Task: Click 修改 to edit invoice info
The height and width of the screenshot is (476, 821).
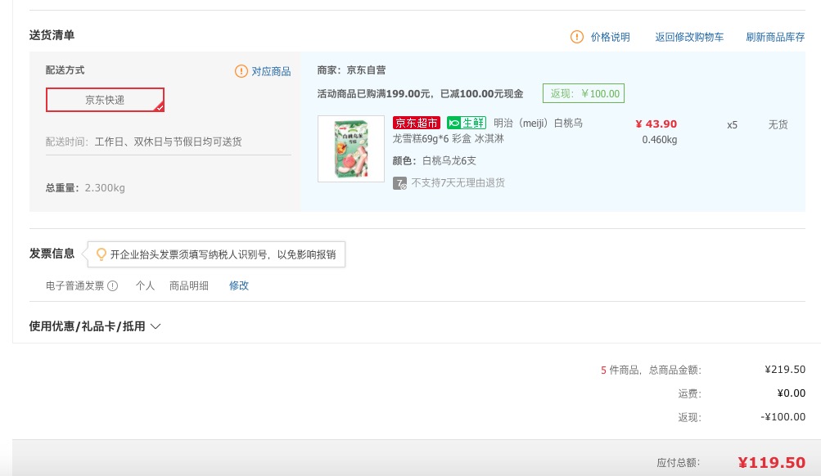Action: tap(239, 285)
